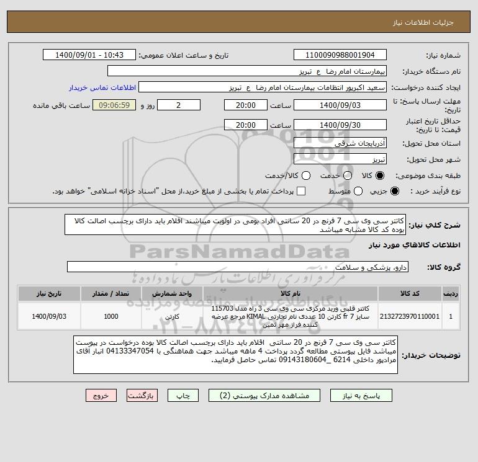Click the چاپ print button
The height and width of the screenshot is (462, 478).
[183, 396]
